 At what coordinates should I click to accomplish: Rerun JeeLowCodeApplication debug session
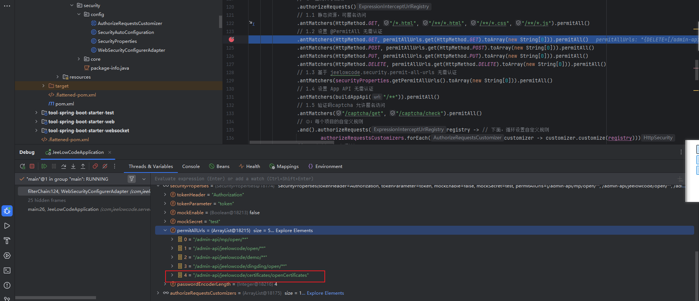coord(22,166)
